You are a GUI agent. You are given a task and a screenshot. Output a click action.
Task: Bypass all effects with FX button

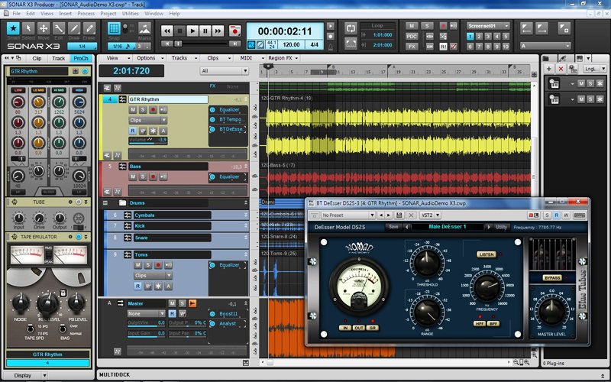click(412, 47)
